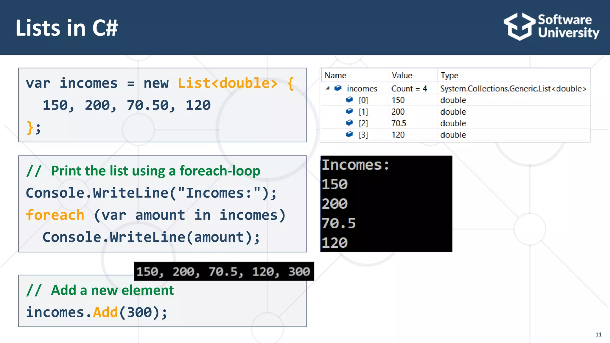Select the [2] index row label
The image size is (610, 343).
(363, 123)
